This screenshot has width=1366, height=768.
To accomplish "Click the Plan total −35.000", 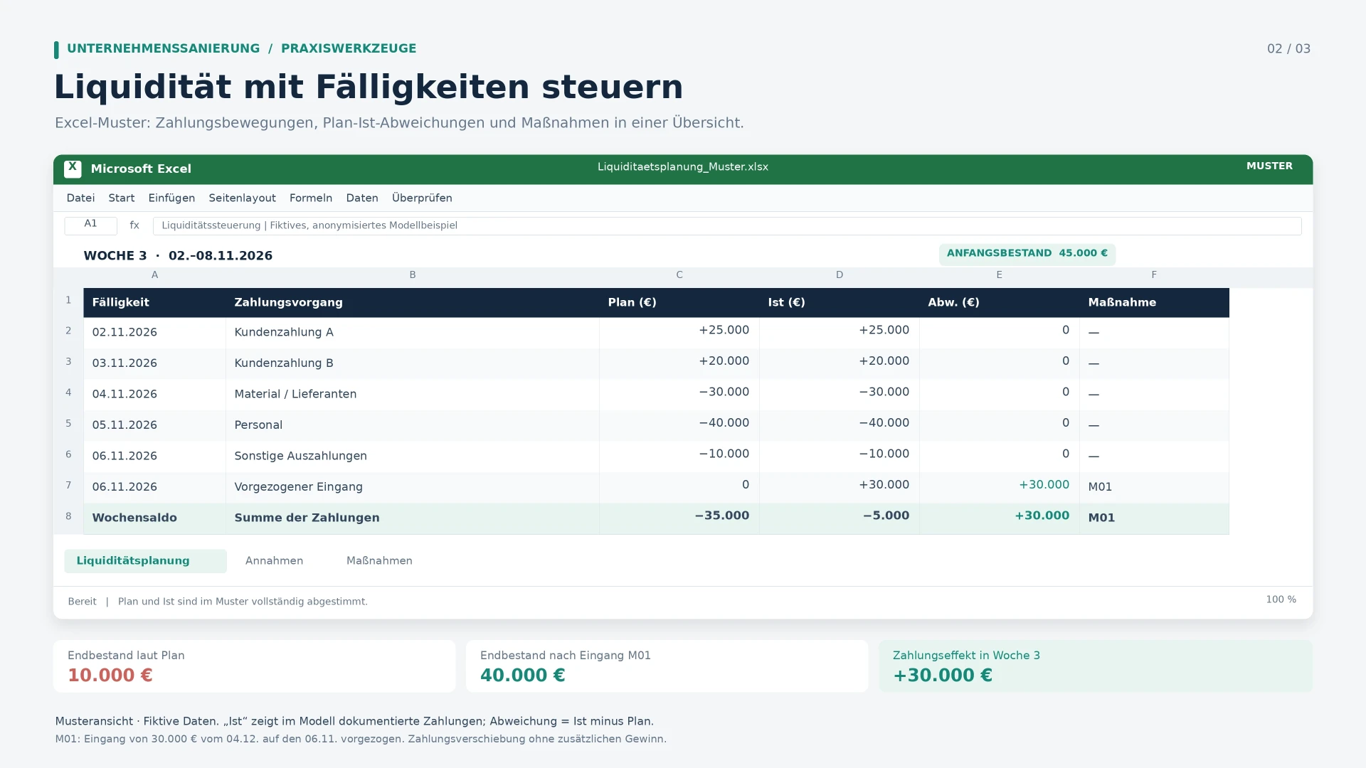I will [x=679, y=518].
